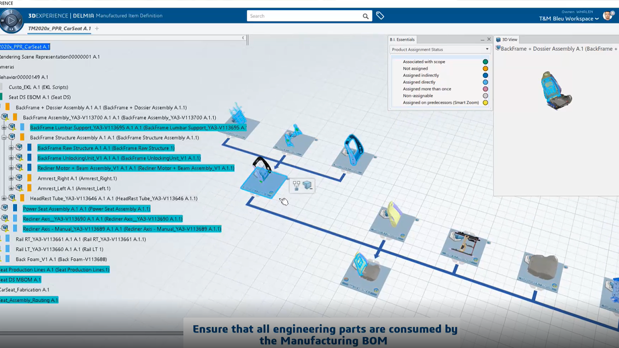Viewport: 619px width, 348px height.
Task: Click Not assigned orange swatch
Action: tap(485, 69)
